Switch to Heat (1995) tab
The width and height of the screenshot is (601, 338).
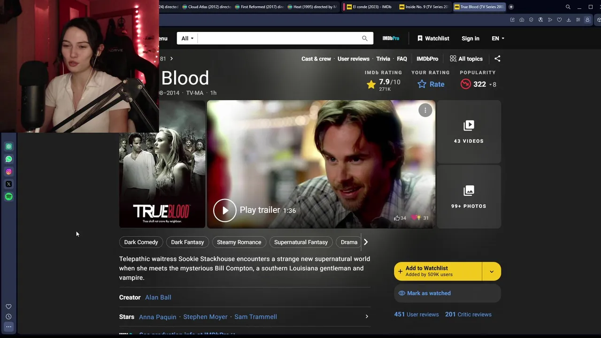(312, 7)
